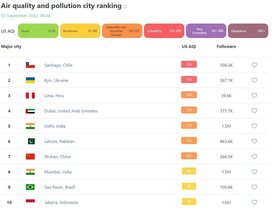This screenshot has height=209, width=272.
Task: Select the purple Very Unhealthy legend swatch
Action: tap(206, 31)
